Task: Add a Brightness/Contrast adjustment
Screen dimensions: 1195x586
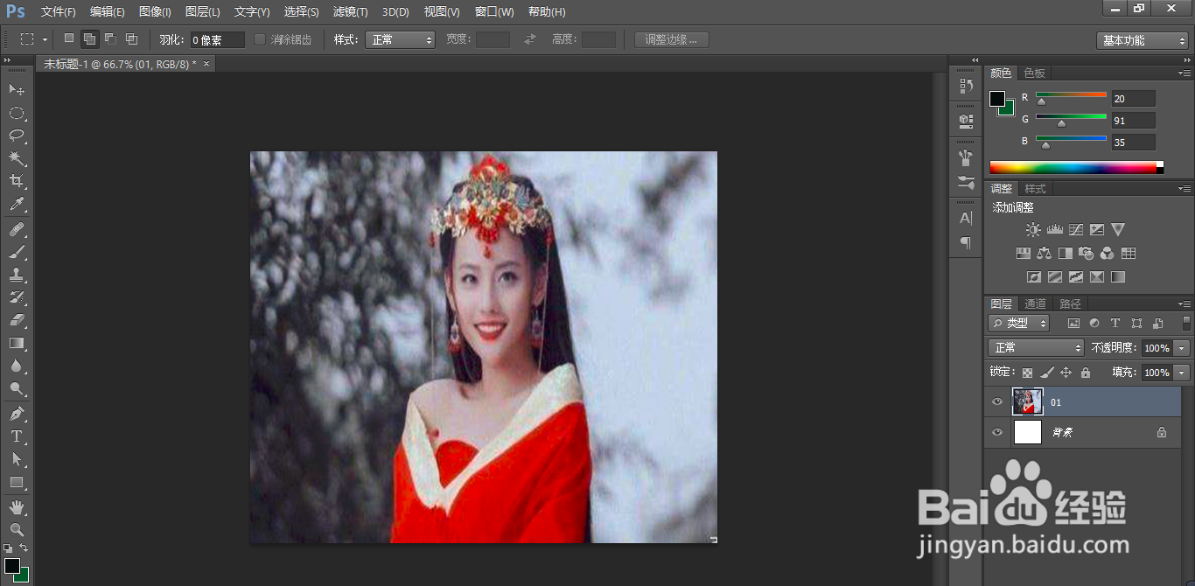Action: tap(1033, 230)
